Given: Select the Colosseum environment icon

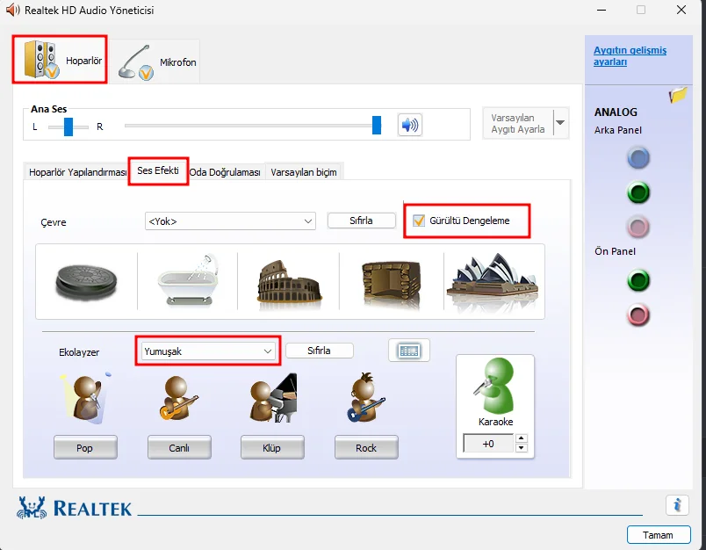Looking at the screenshot, I should click(x=289, y=284).
